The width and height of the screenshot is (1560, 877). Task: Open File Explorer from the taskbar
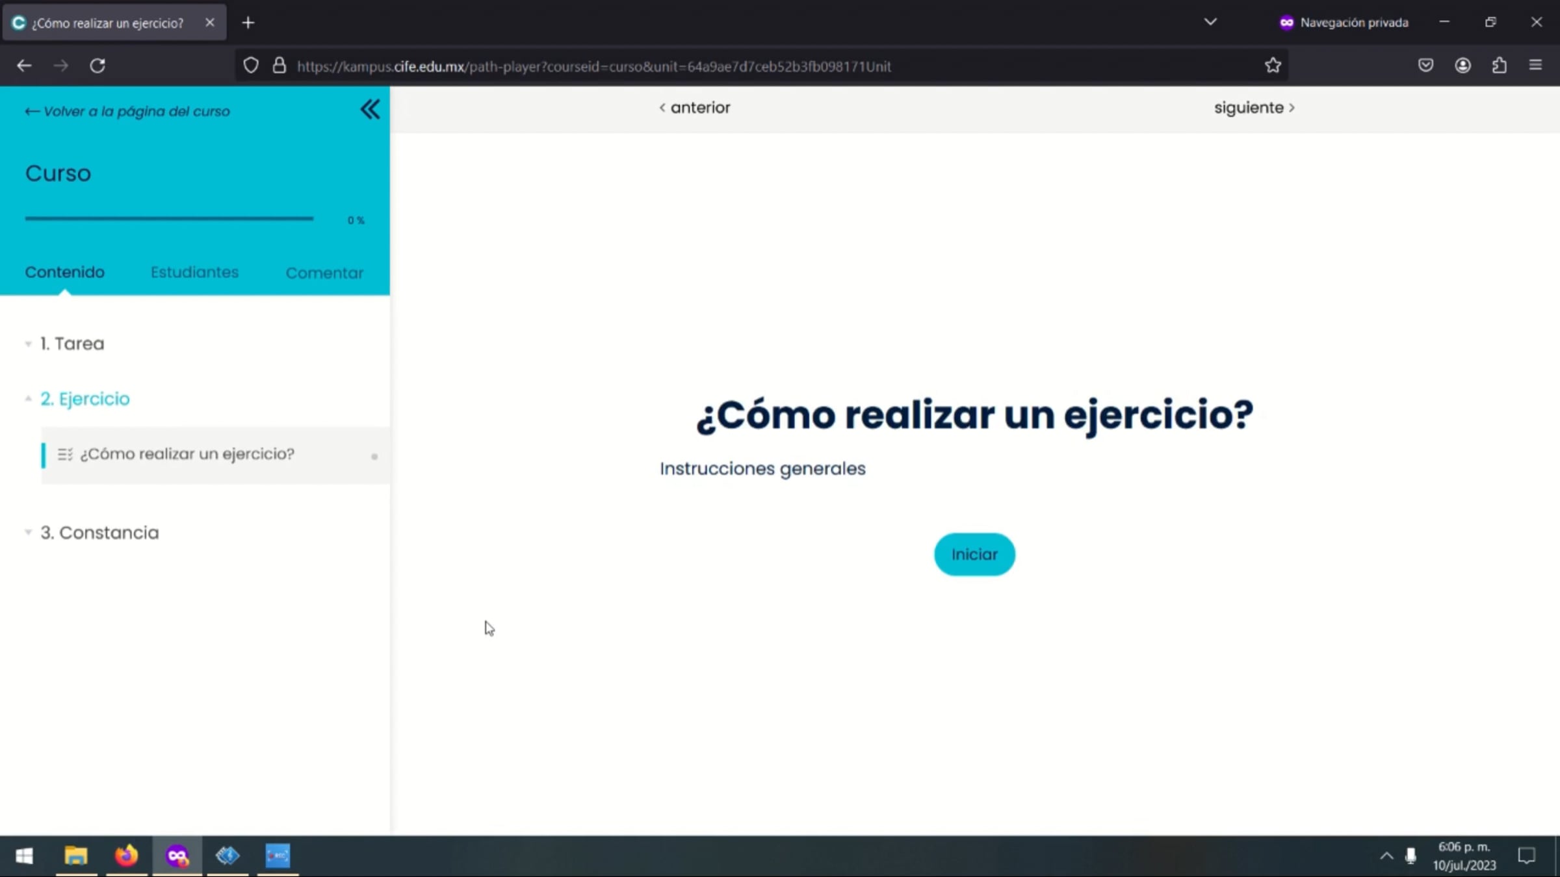[76, 856]
